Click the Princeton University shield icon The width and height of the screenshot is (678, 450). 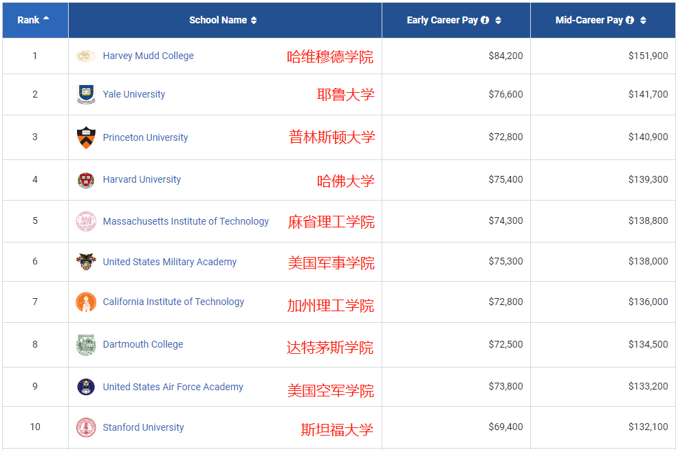pos(86,137)
